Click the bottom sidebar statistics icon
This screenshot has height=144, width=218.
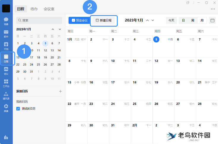pyautogui.click(x=6, y=137)
